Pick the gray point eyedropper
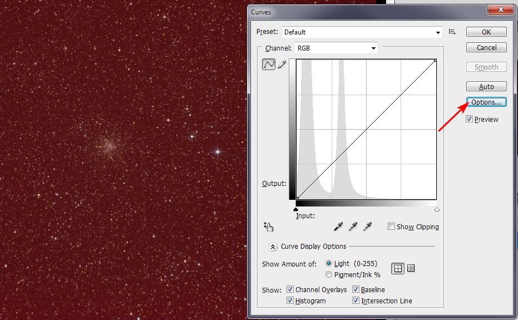 pos(352,227)
